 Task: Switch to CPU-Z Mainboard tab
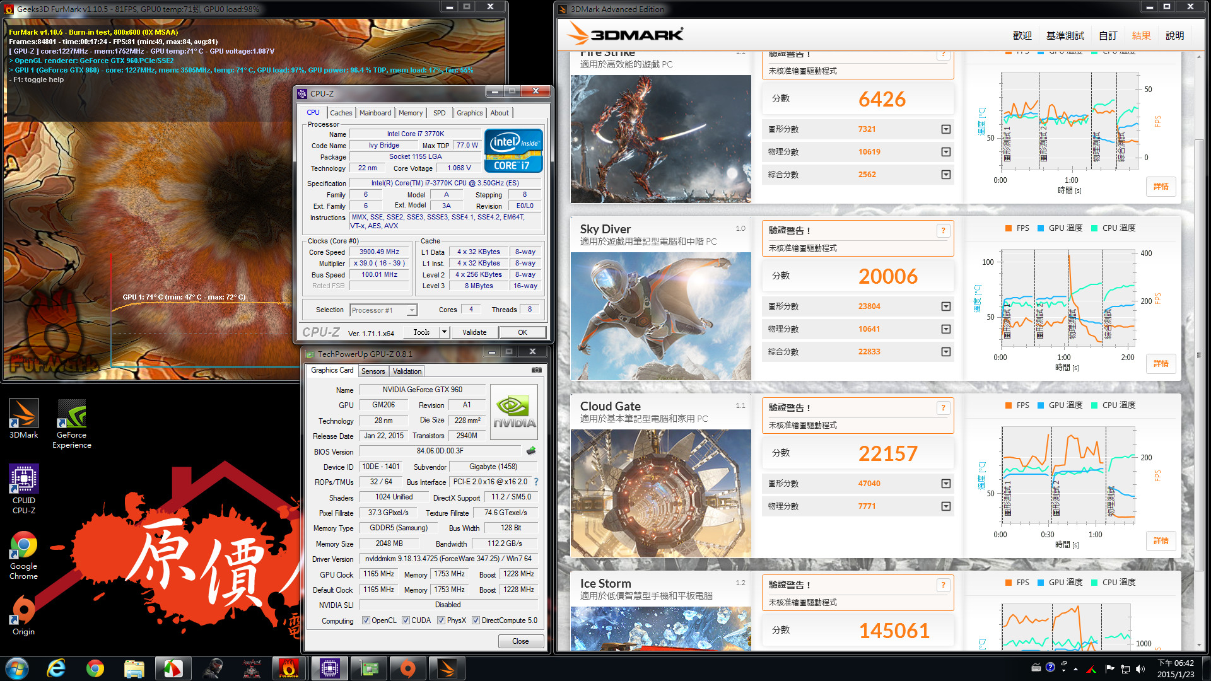375,113
